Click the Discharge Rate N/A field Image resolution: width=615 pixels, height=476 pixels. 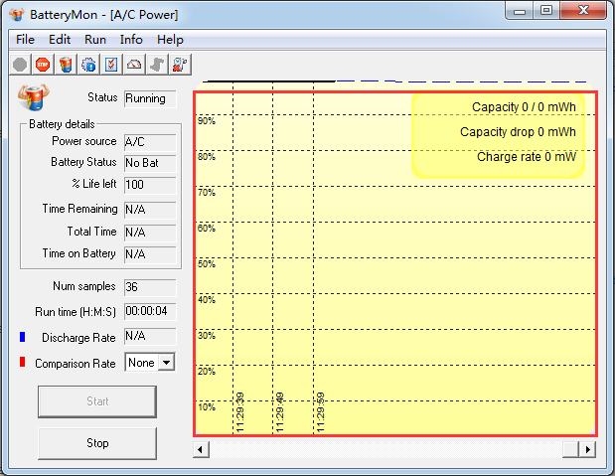point(150,336)
